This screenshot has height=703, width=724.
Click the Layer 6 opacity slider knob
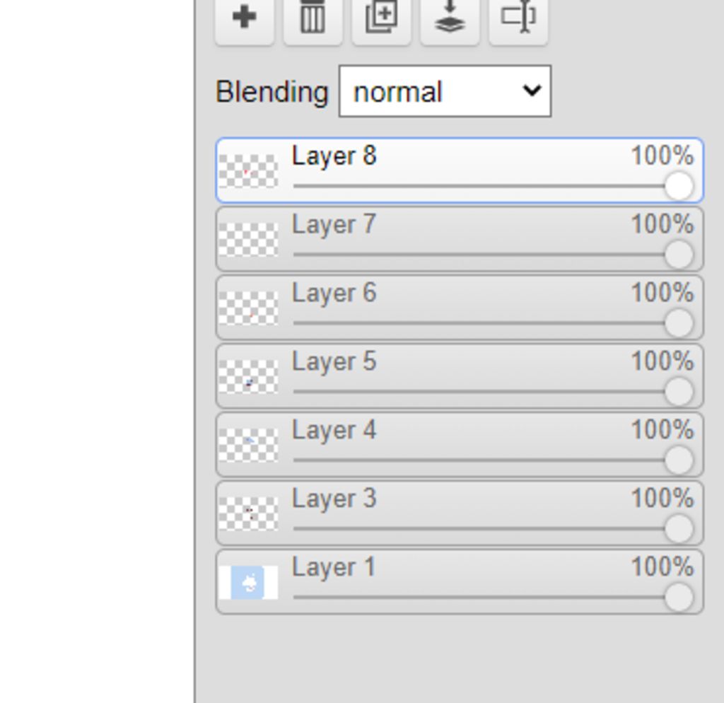[679, 323]
